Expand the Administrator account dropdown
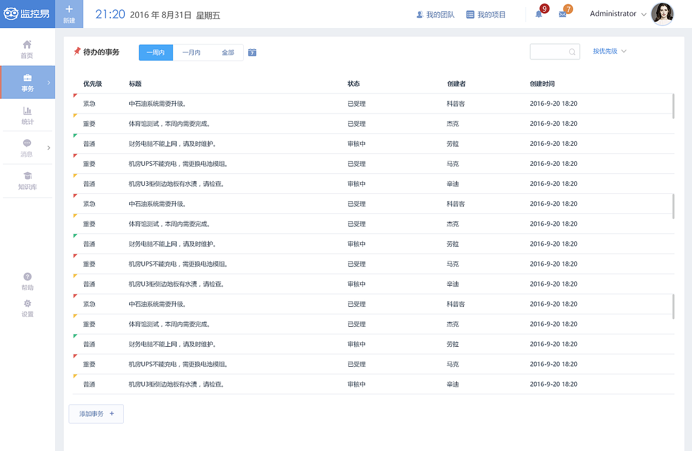Image resolution: width=692 pixels, height=451 pixels. tap(643, 15)
